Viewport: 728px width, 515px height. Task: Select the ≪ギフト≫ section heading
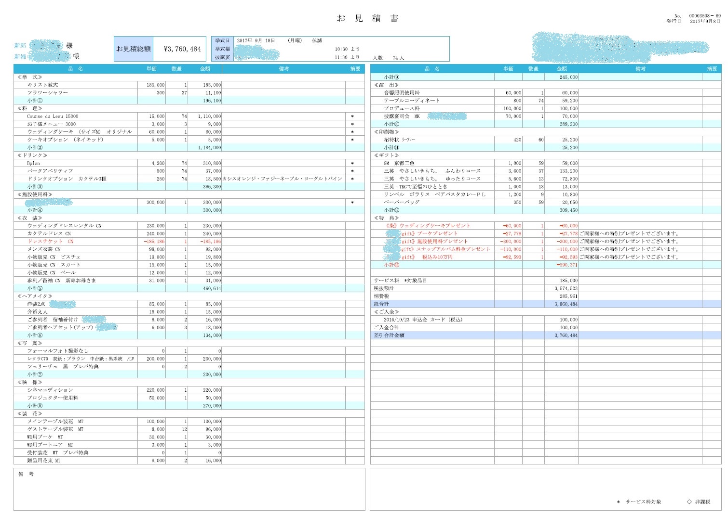point(387,155)
